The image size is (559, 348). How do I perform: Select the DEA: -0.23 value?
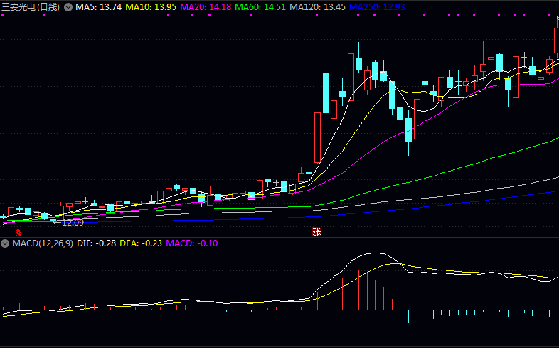pos(141,243)
